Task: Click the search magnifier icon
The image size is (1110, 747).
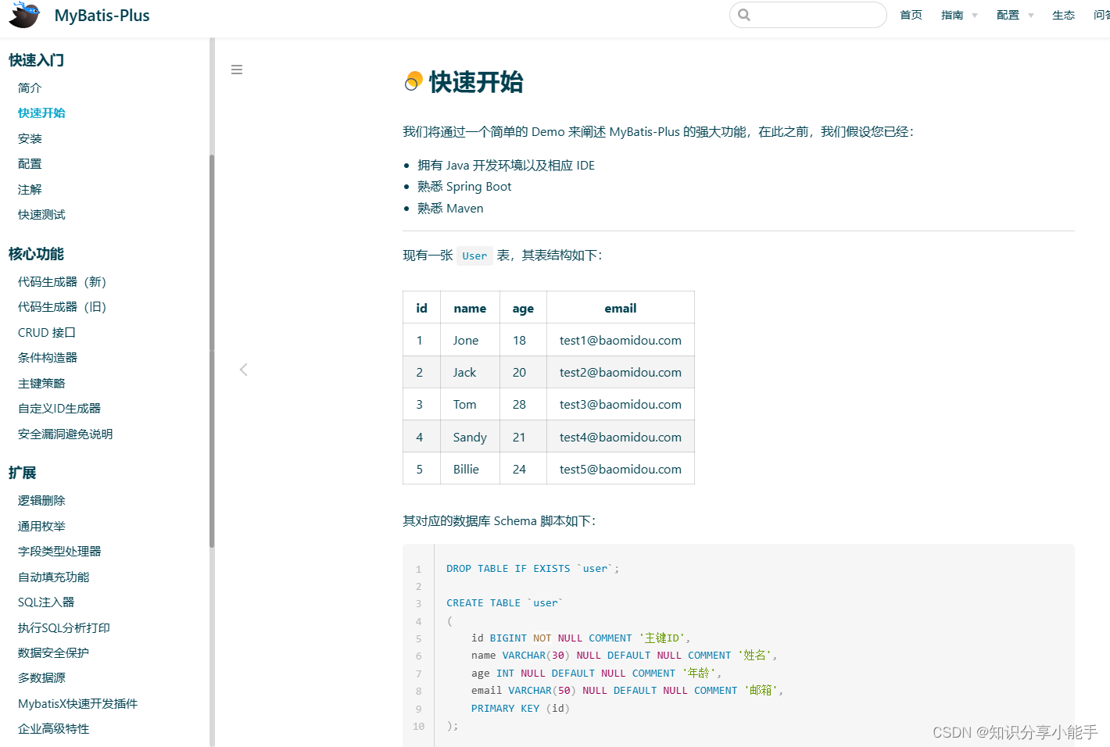Action: [x=744, y=15]
